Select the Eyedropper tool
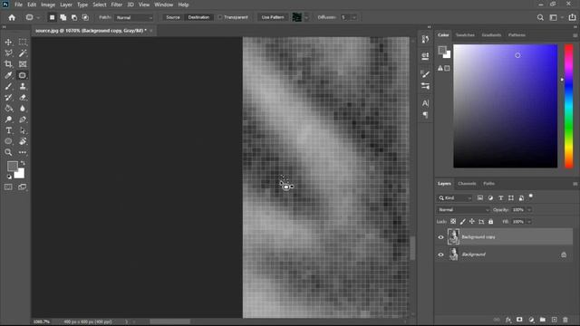The width and height of the screenshot is (580, 326). pos(8,75)
